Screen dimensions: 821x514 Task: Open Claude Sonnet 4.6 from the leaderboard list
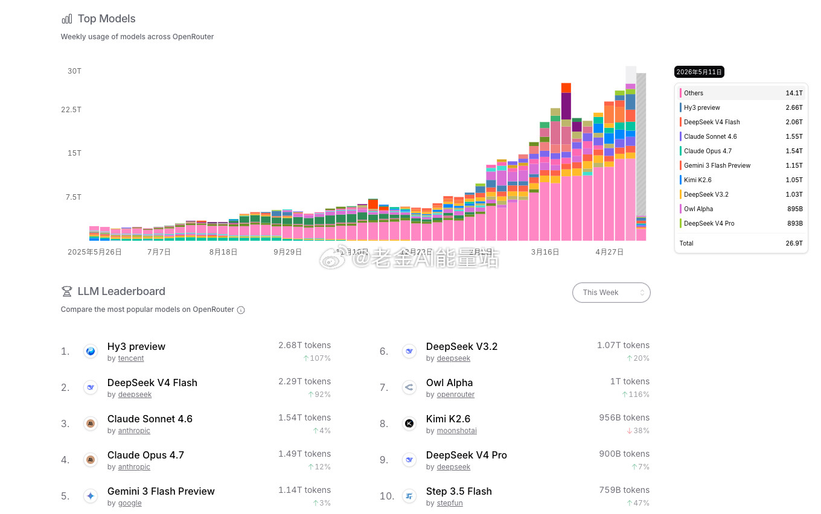pos(150,419)
